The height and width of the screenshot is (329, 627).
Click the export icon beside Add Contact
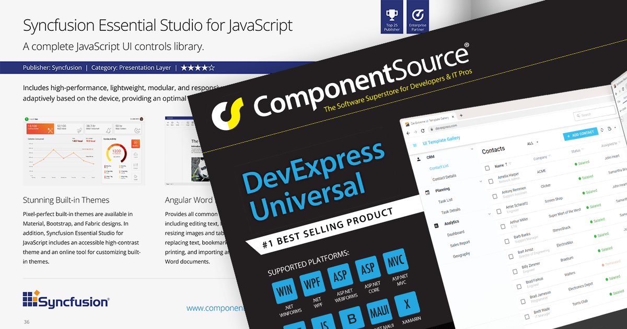(610, 128)
